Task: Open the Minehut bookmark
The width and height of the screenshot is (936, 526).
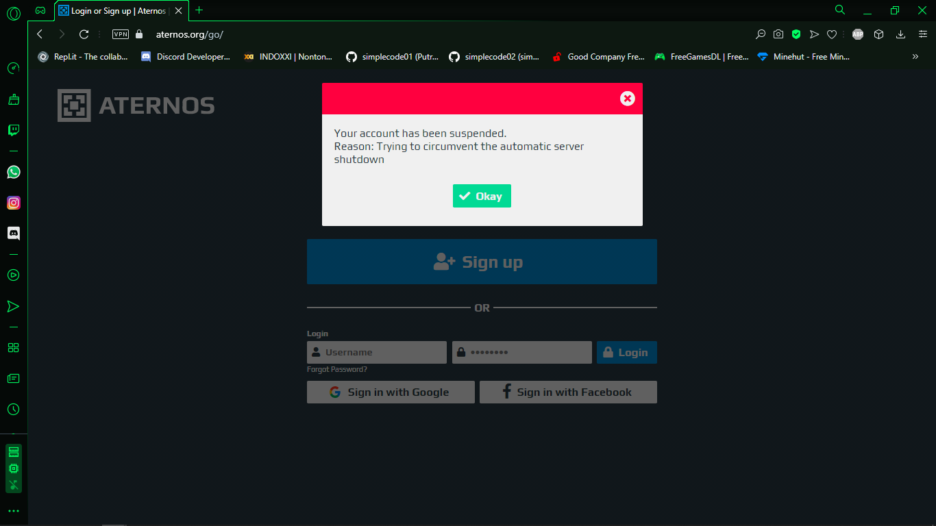Action: tap(804, 57)
